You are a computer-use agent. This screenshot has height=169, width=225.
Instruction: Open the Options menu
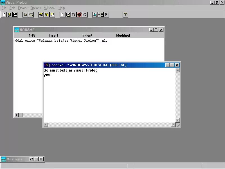36,8
